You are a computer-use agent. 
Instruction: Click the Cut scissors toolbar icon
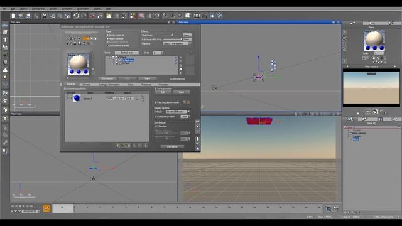[45, 16]
